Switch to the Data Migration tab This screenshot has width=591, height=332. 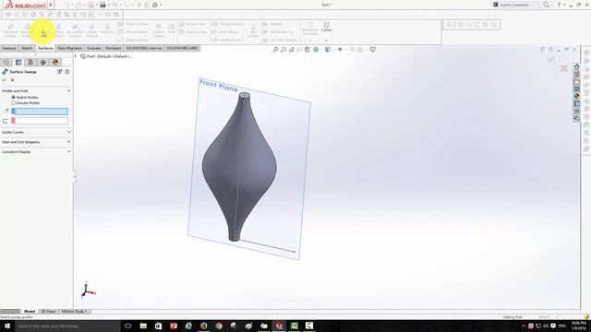tap(70, 48)
